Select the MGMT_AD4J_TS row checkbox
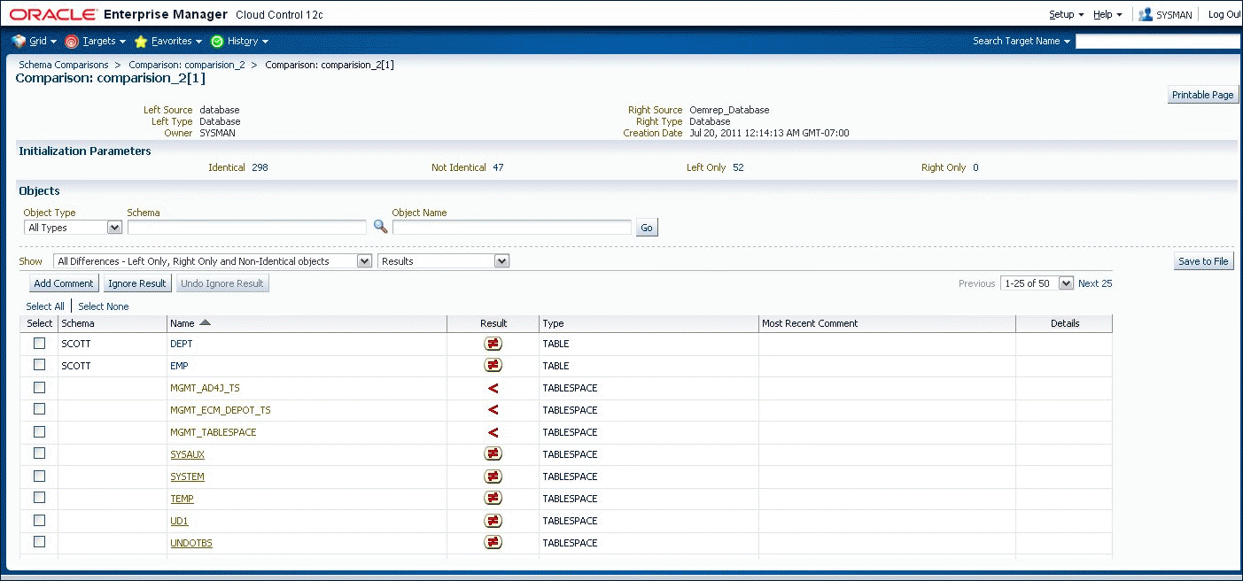Image resolution: width=1243 pixels, height=581 pixels. [x=39, y=387]
